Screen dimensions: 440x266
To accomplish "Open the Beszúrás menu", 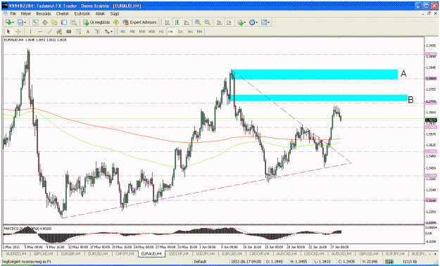I will 44,13.
